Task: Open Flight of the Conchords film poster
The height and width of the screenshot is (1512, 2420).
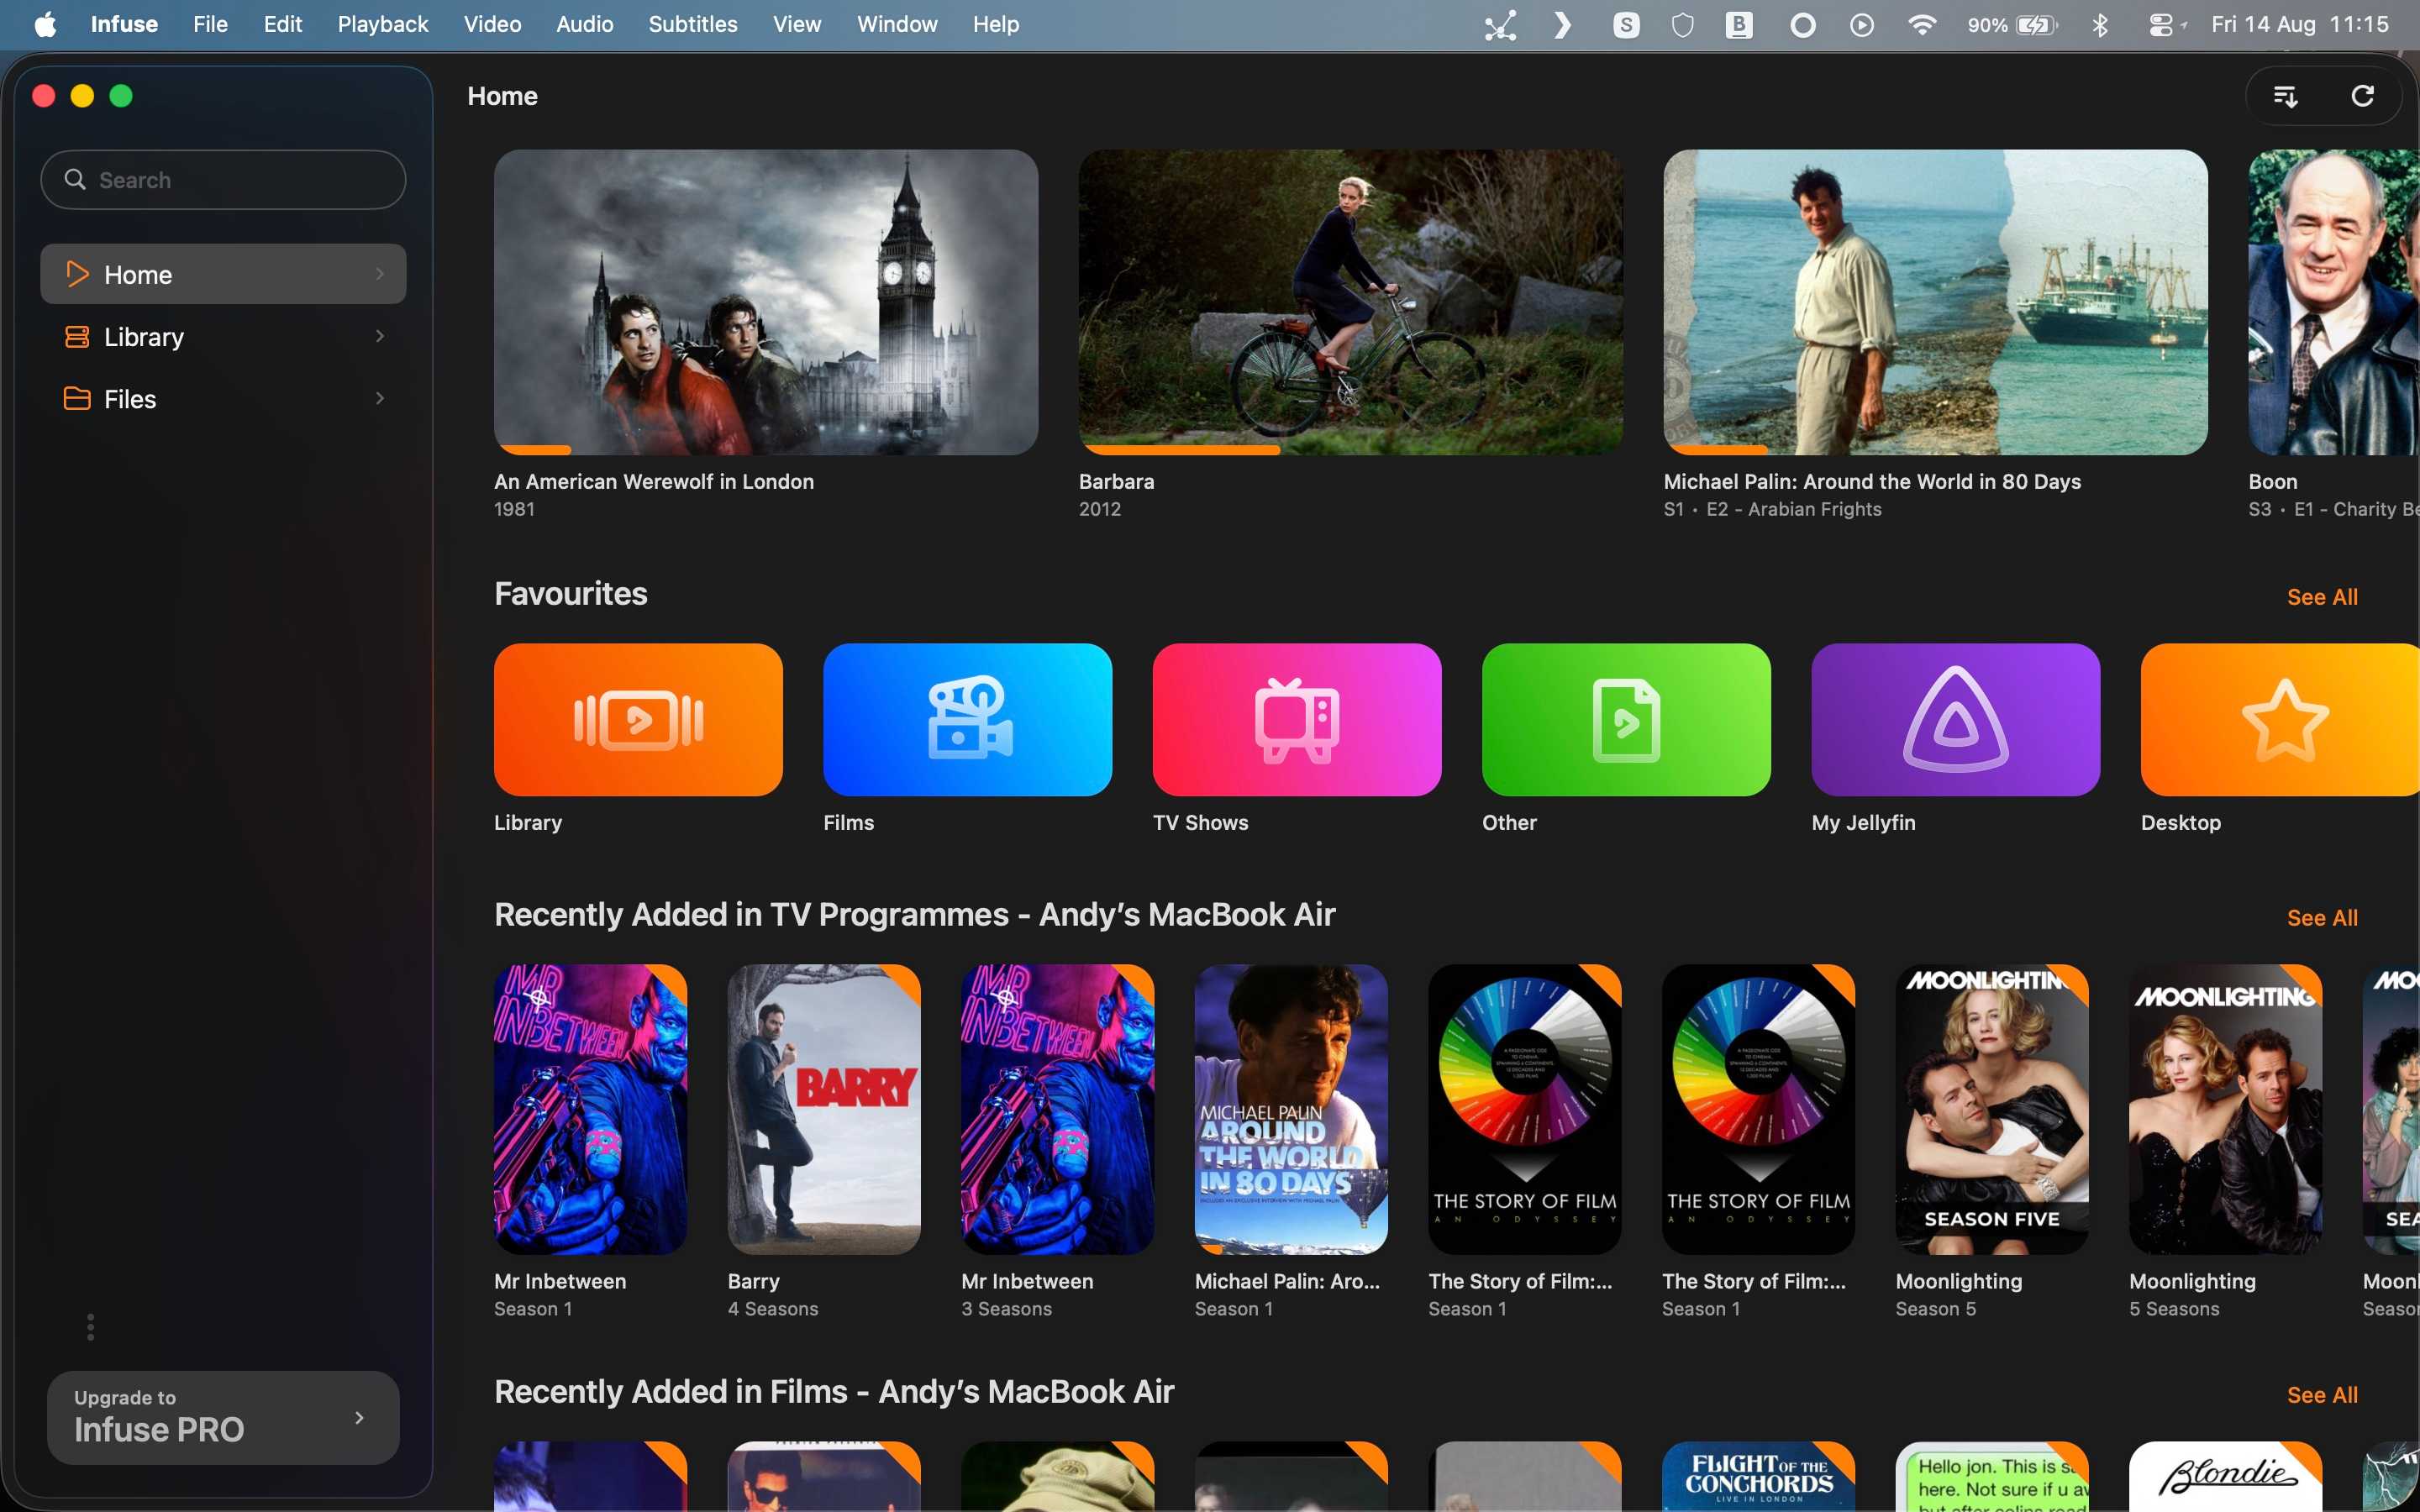Action: coord(1758,1476)
